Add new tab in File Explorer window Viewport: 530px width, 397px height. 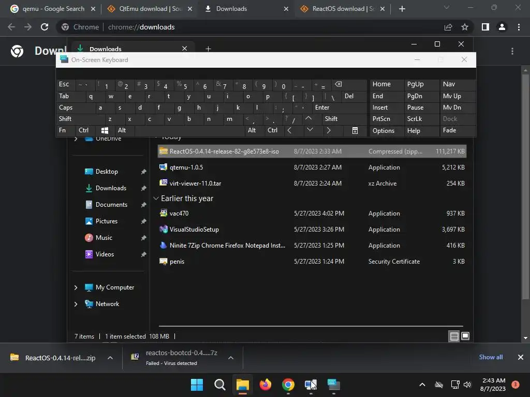[208, 49]
